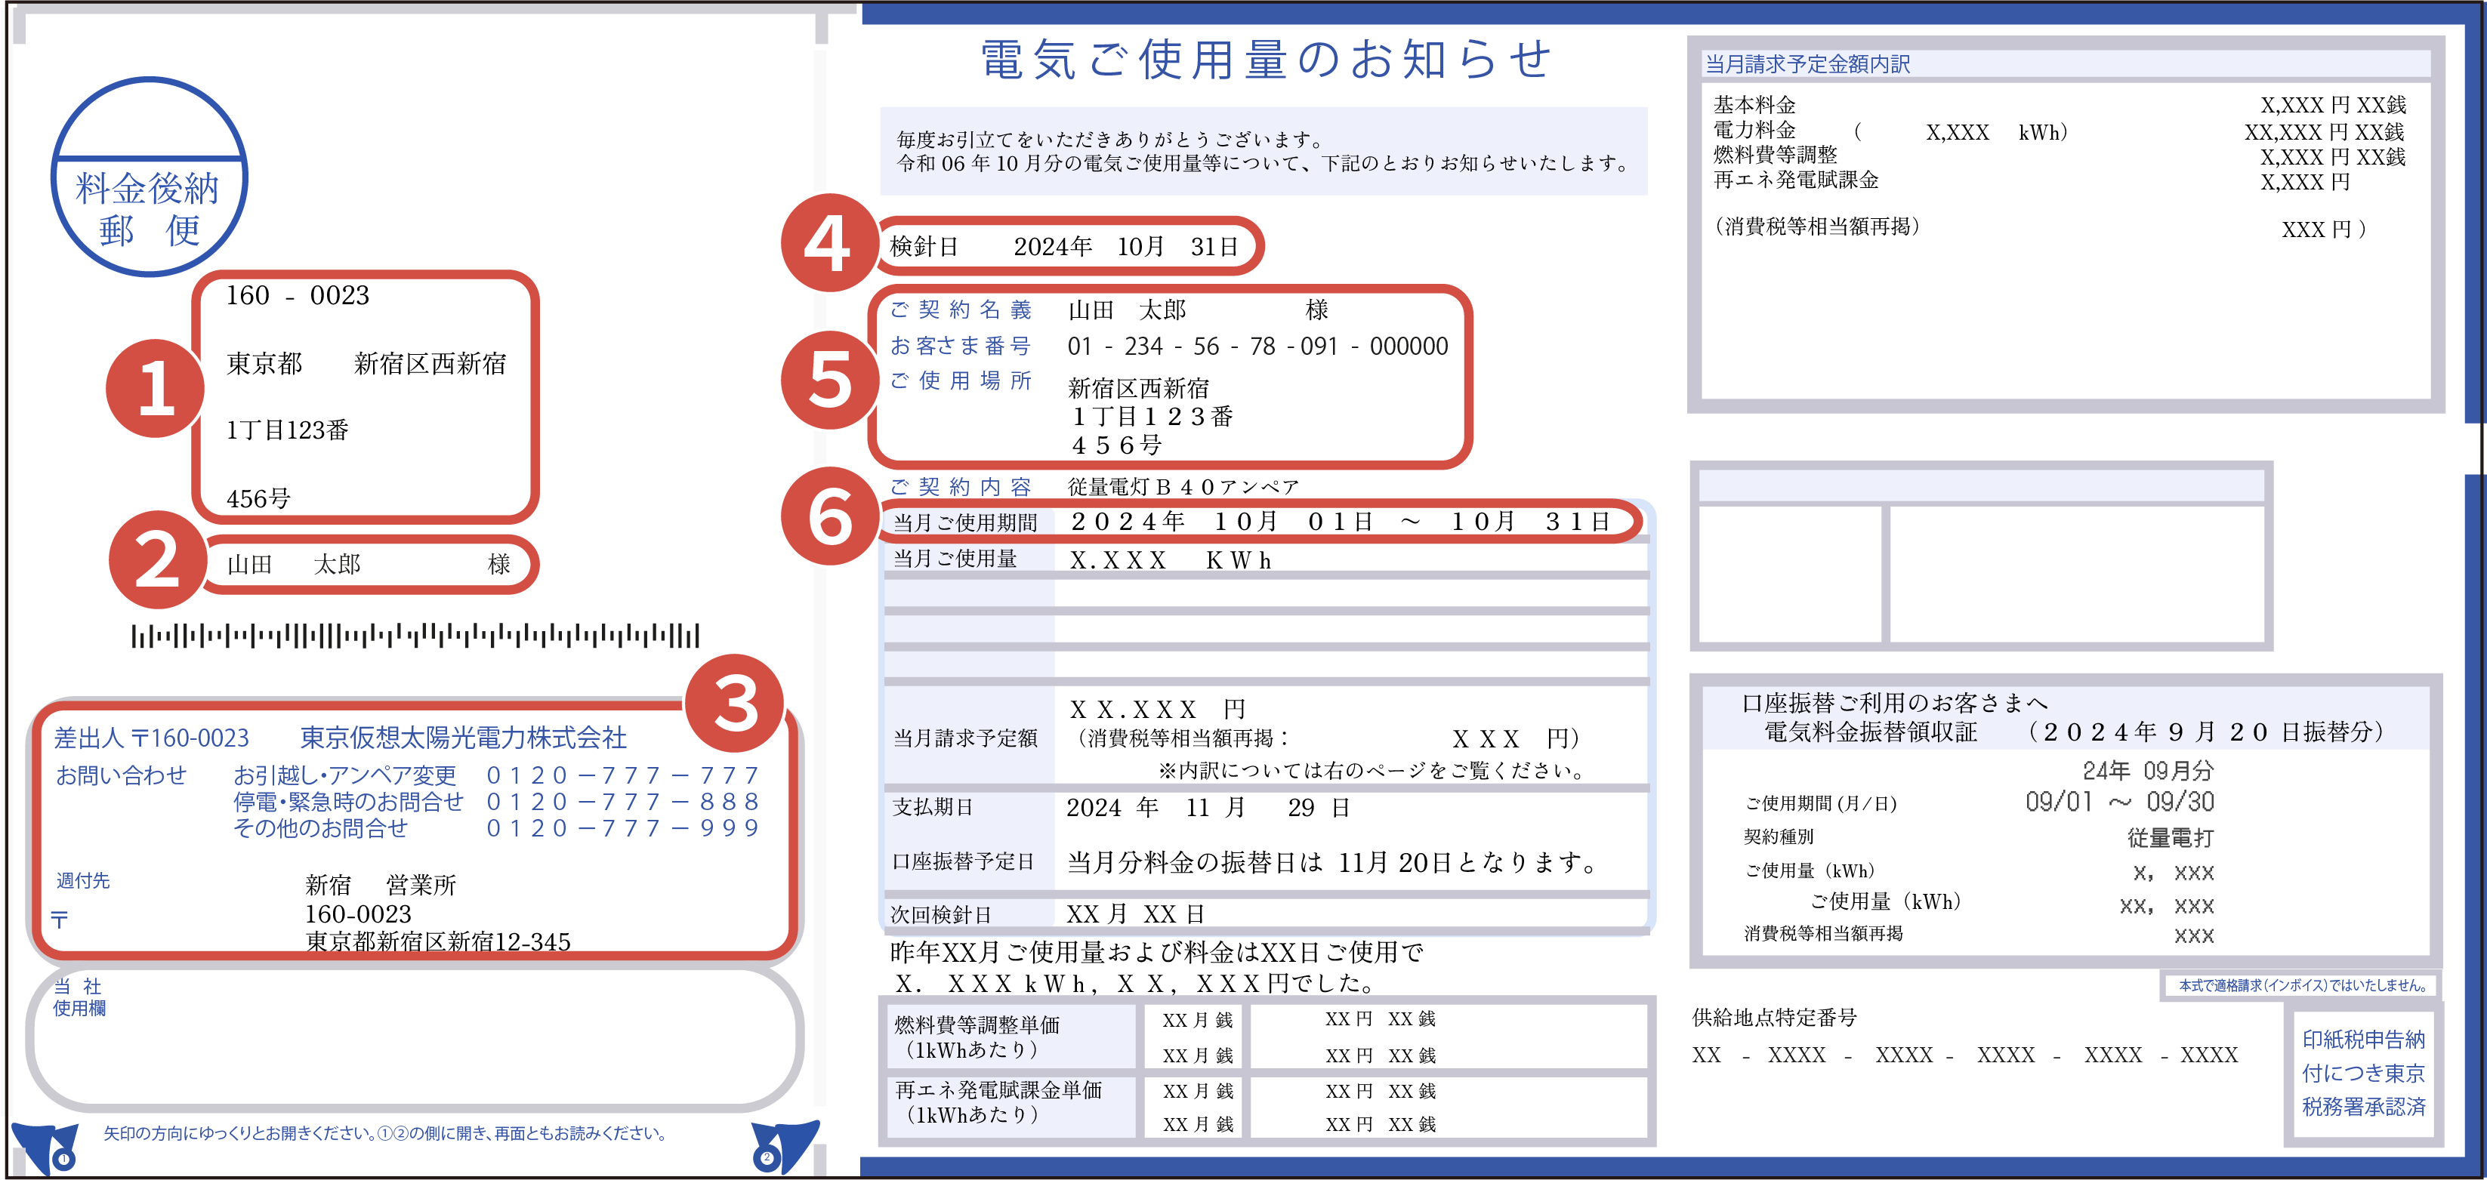Click the 検針日 label
This screenshot has width=2487, height=1180.
(924, 246)
